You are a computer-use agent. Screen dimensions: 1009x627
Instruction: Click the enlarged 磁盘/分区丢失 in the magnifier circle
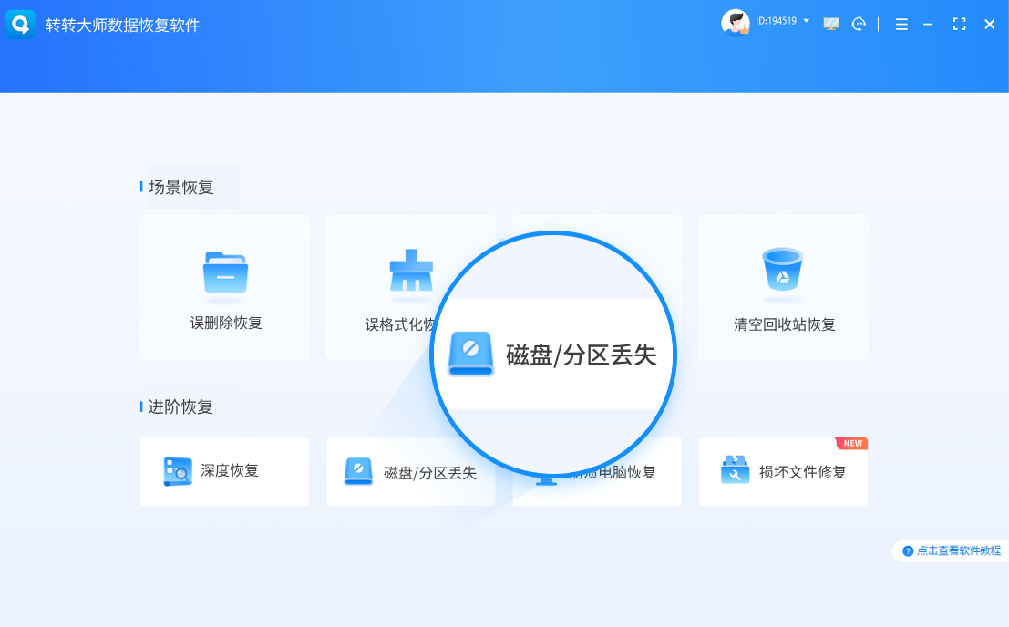[x=553, y=355]
